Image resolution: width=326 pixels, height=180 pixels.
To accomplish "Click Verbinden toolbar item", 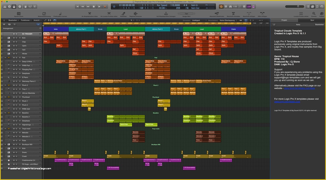I will [x=123, y=14].
